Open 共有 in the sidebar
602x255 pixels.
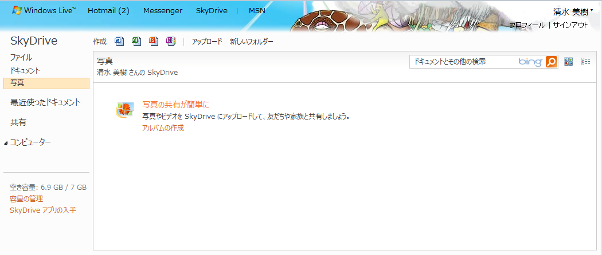[18, 122]
